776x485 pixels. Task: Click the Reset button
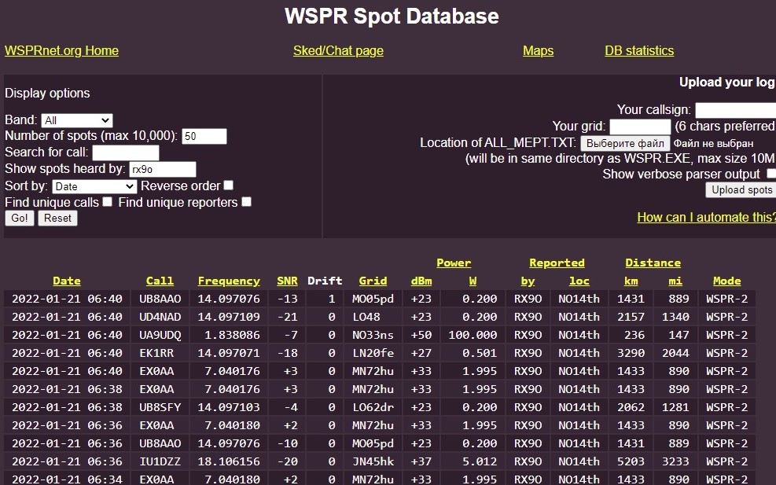pos(57,218)
